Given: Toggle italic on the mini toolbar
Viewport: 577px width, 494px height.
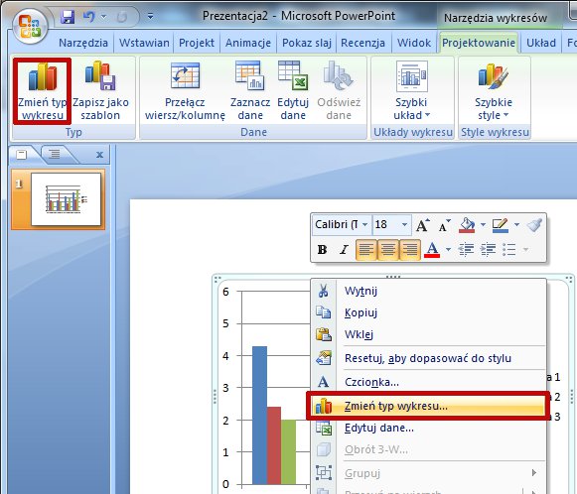Looking at the screenshot, I should [344, 250].
